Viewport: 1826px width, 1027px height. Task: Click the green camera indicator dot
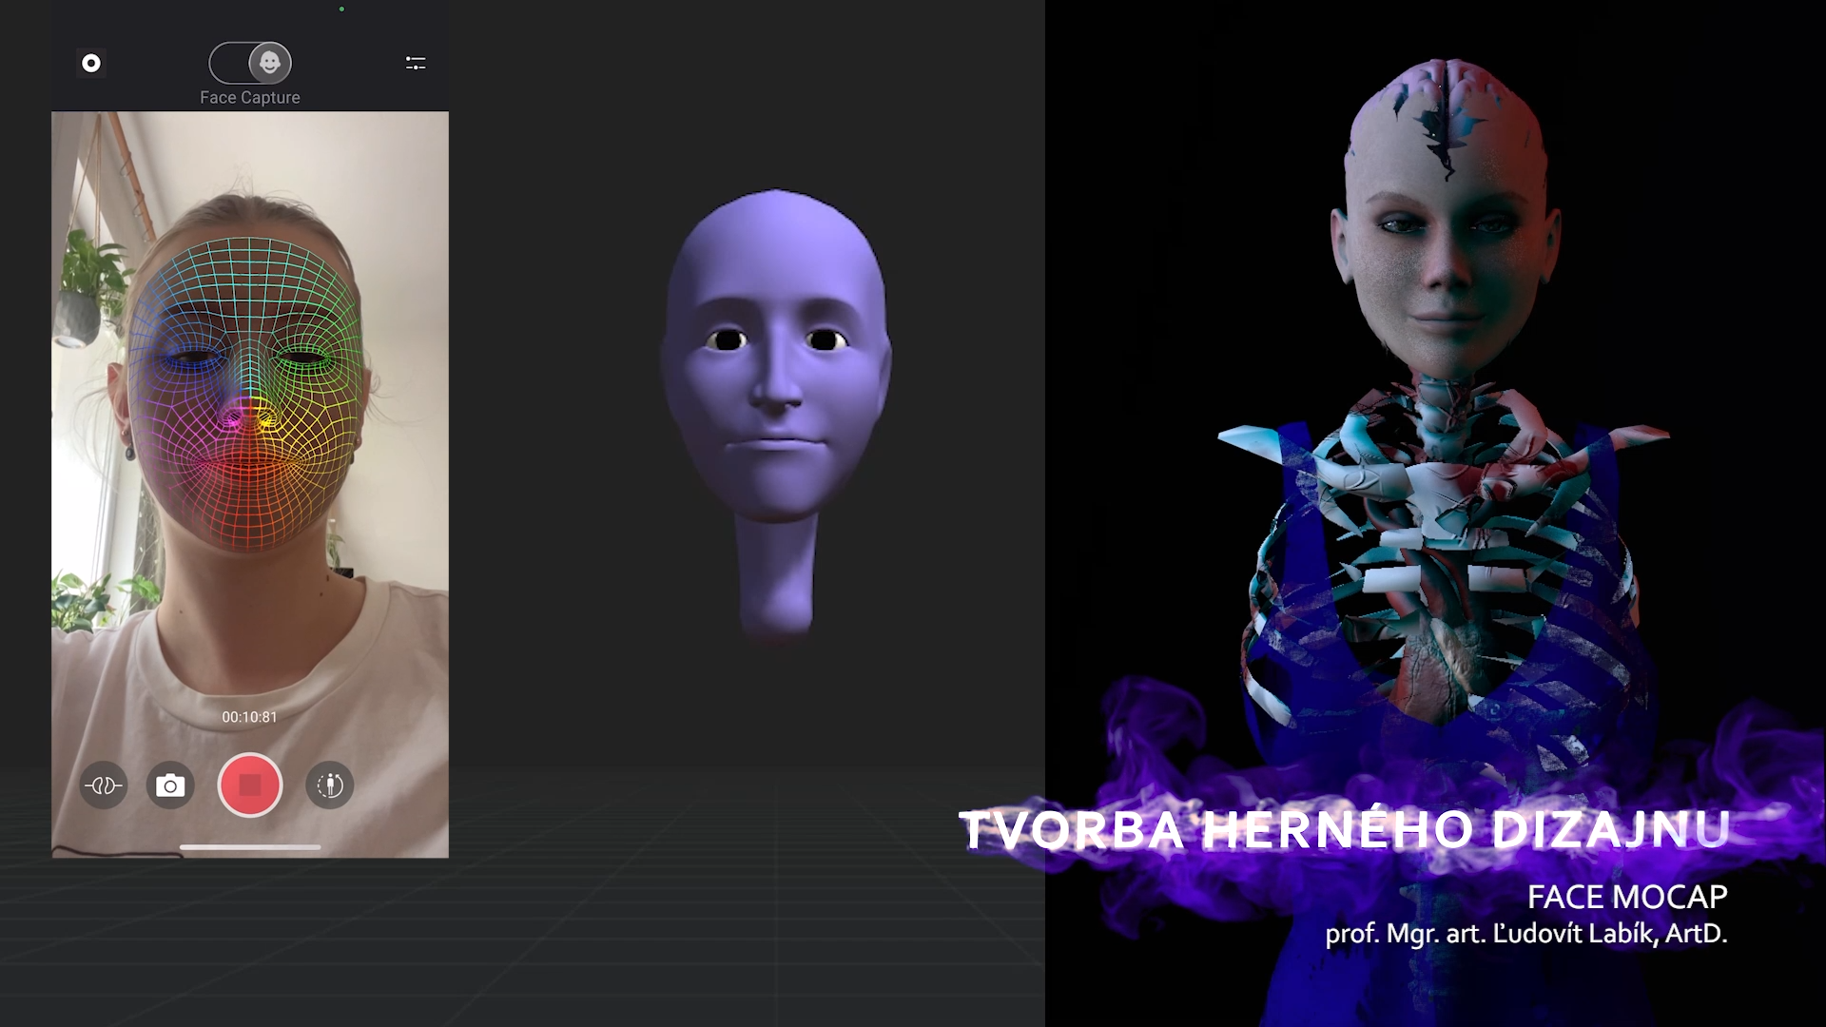click(x=341, y=10)
